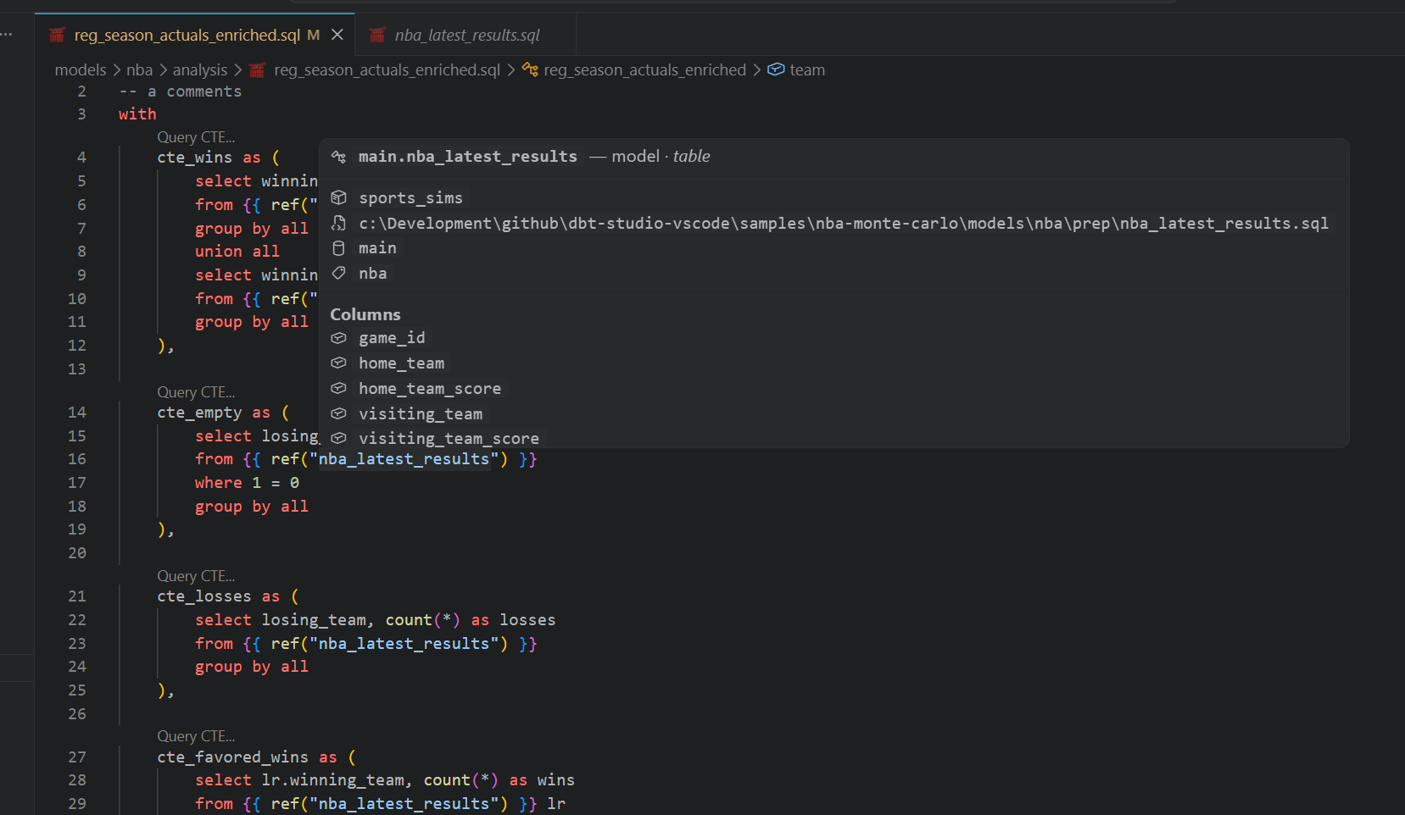
Task: Open the 'team' breadcrumb symbol
Action: [807, 70]
